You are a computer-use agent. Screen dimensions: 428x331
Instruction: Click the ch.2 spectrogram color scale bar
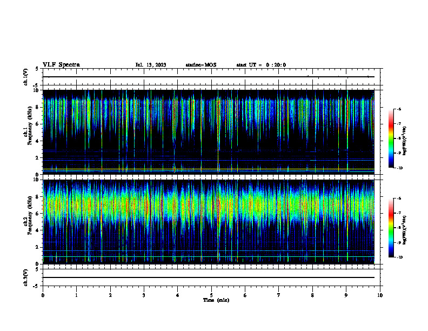391,228
